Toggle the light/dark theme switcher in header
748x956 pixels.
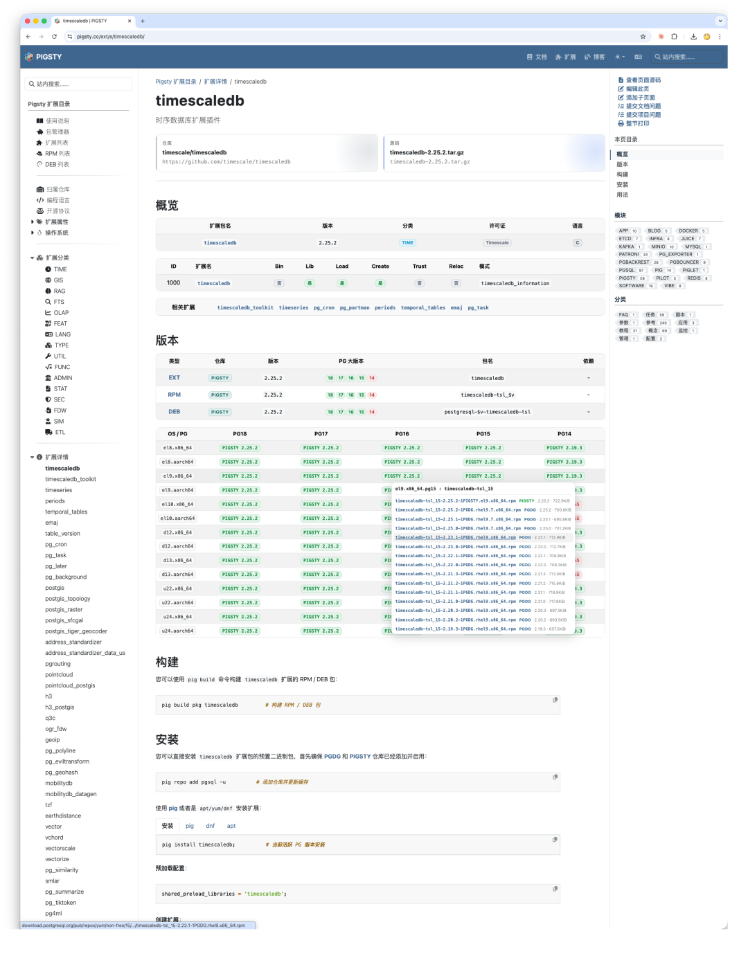pos(619,57)
